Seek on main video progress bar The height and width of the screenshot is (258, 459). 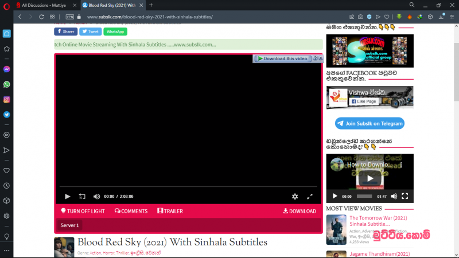point(188,186)
